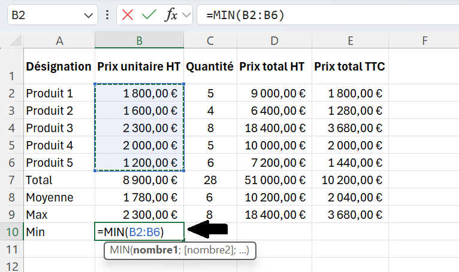459x272 pixels.
Task: Click cell containing Prix total TTC header
Action: [x=350, y=66]
